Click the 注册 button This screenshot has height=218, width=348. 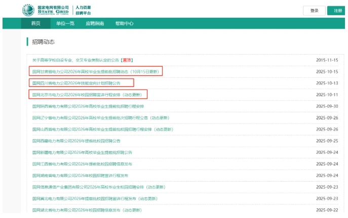click(x=337, y=11)
